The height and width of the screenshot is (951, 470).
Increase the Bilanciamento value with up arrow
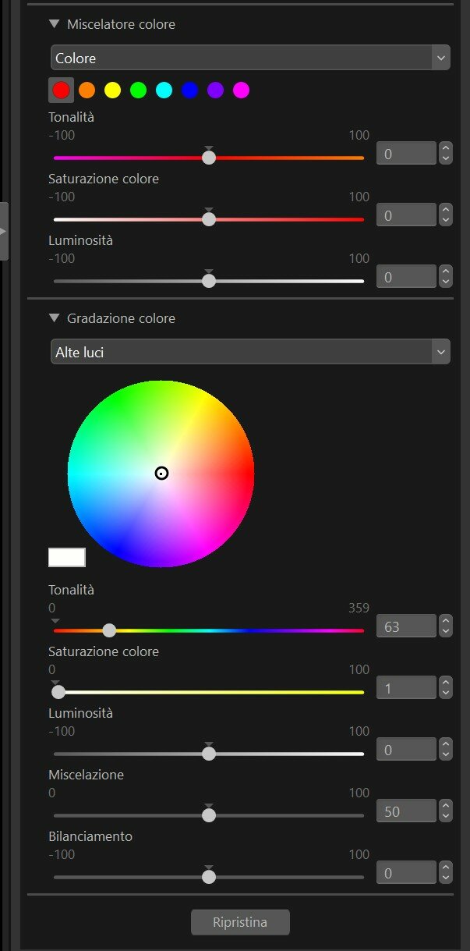coord(446,867)
